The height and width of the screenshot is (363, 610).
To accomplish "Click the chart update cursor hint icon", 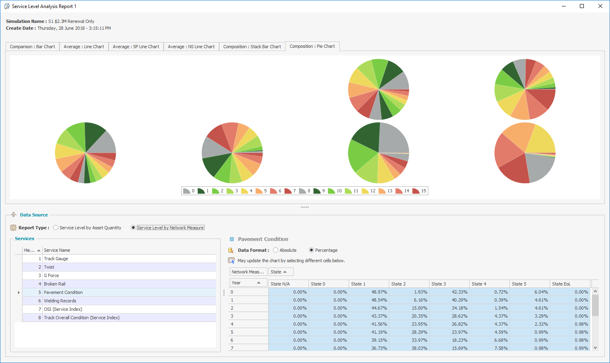I will pos(231,261).
